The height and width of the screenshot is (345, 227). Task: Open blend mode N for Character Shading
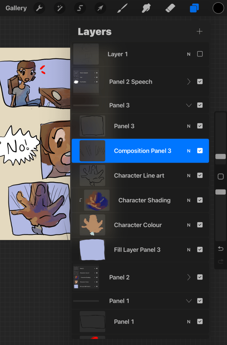coord(189,200)
